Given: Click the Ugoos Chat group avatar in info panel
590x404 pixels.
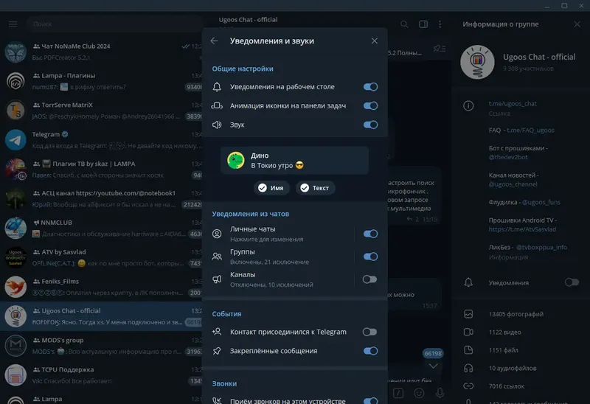Looking at the screenshot, I should (477, 62).
